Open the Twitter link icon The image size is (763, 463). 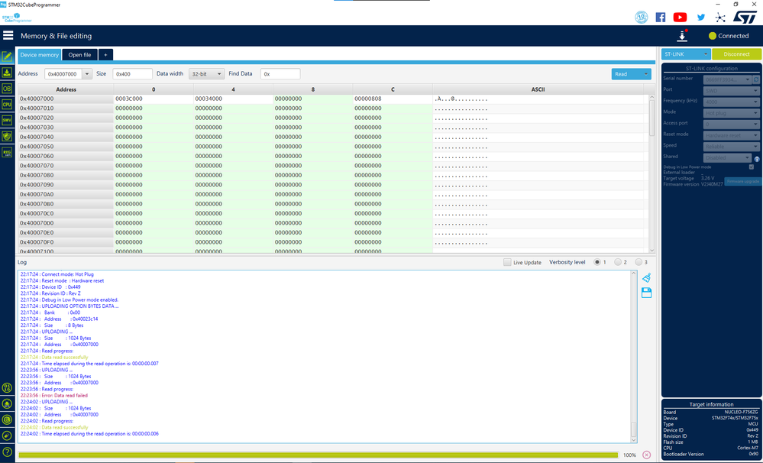[700, 17]
